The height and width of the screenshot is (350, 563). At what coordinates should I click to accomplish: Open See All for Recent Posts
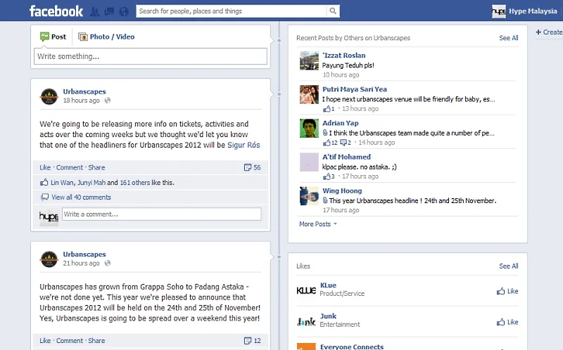coord(508,38)
